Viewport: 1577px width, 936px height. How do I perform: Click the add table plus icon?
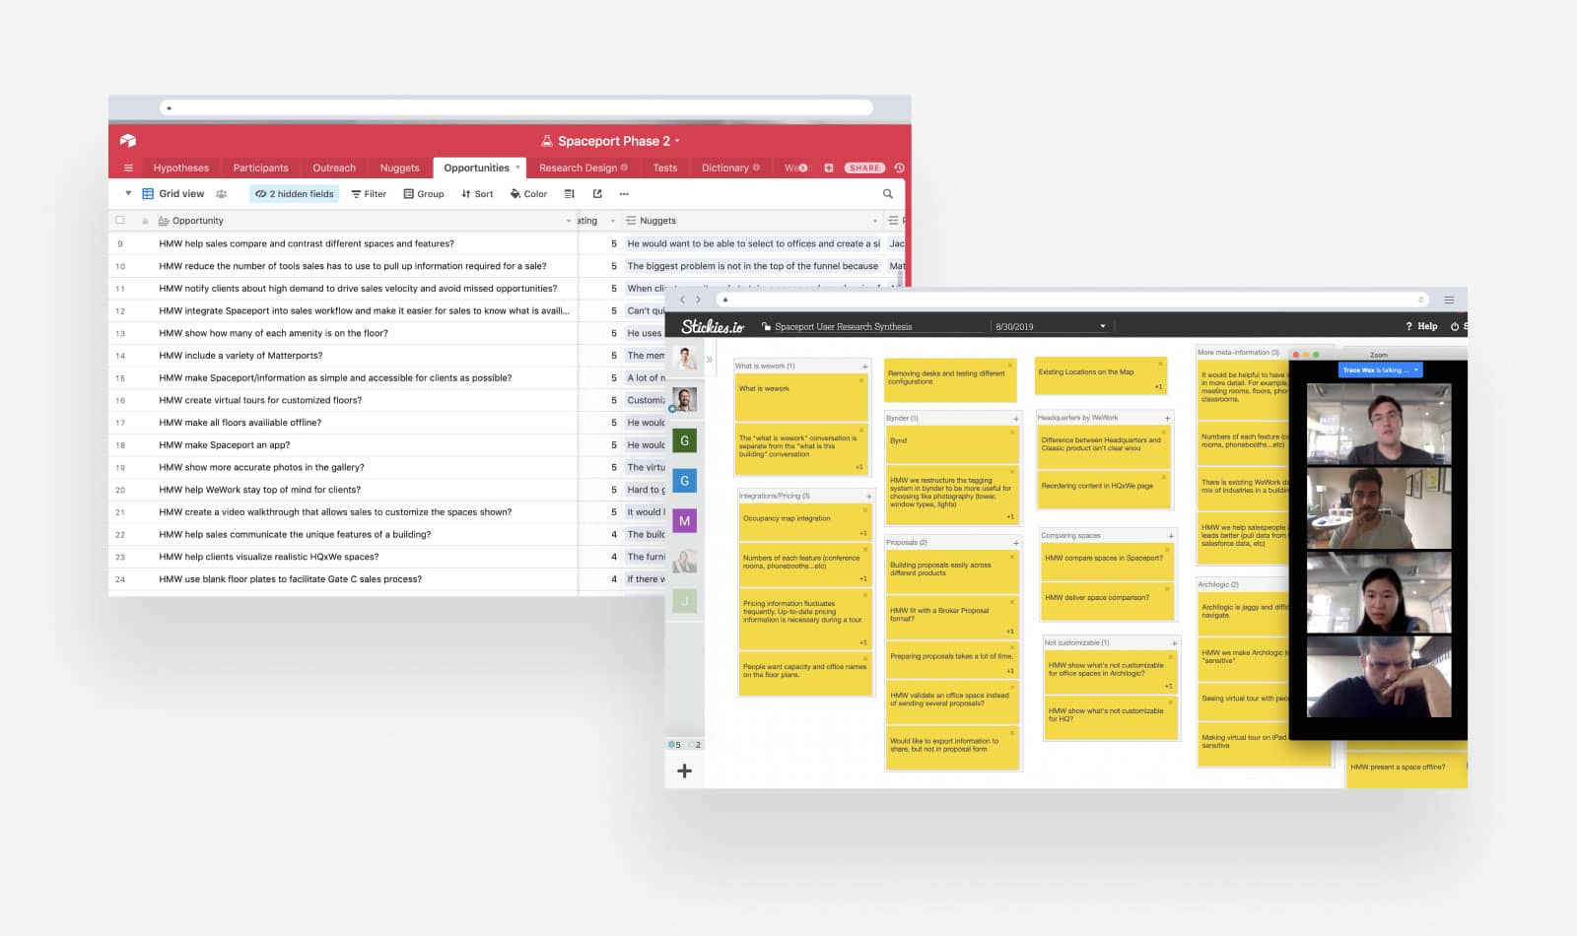coord(829,168)
